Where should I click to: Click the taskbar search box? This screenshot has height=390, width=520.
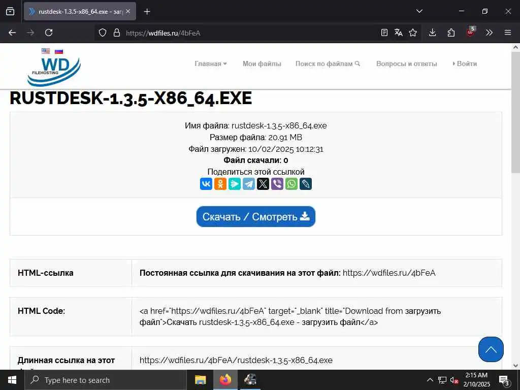click(106, 380)
